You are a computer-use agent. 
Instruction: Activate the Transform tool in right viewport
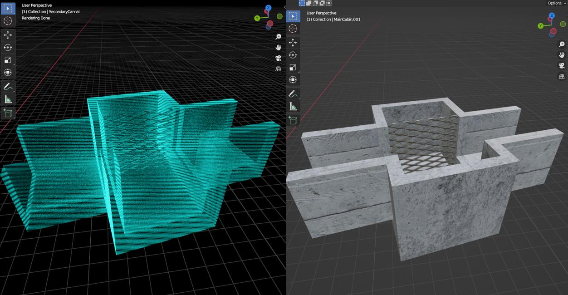[293, 80]
